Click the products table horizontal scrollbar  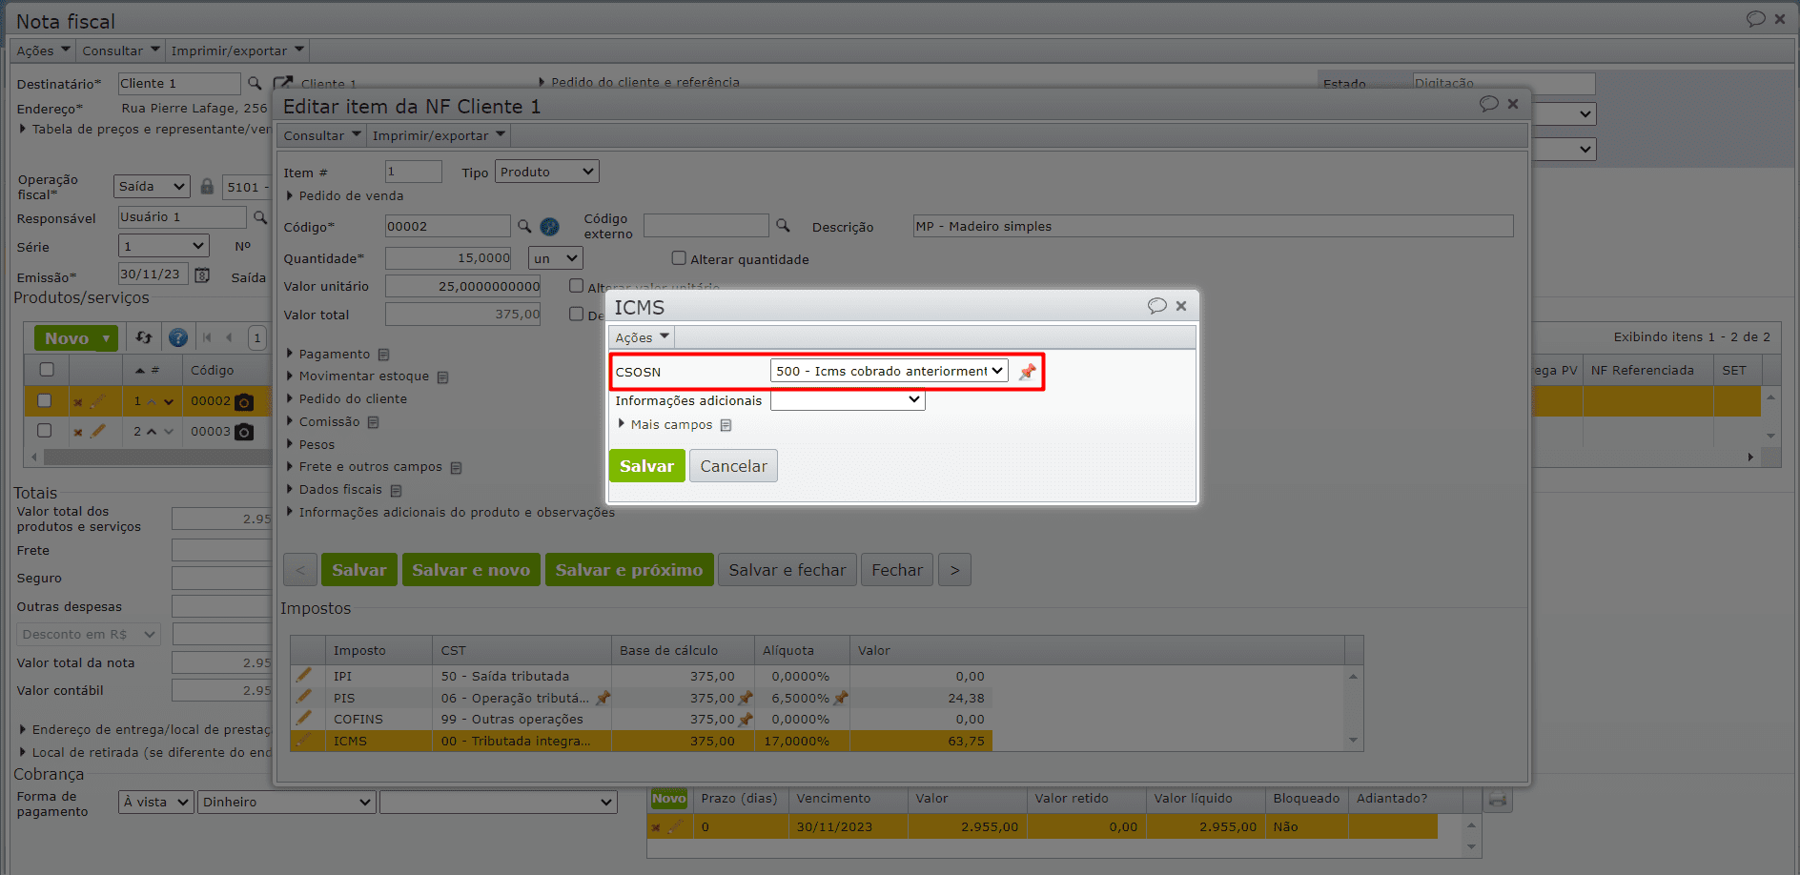157,458
